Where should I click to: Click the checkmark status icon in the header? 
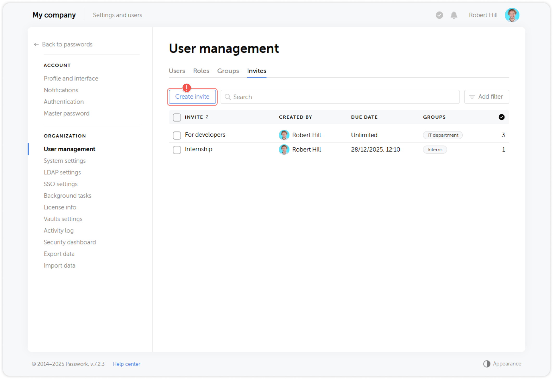(439, 15)
